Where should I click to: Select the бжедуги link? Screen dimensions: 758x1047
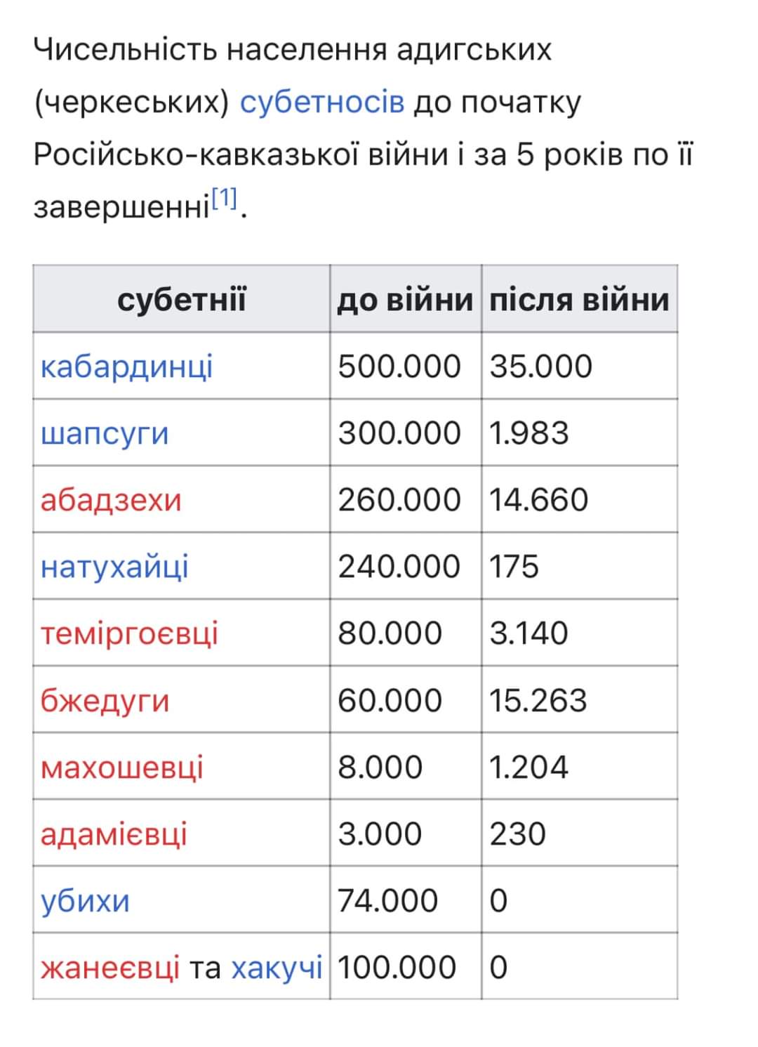pos(105,700)
